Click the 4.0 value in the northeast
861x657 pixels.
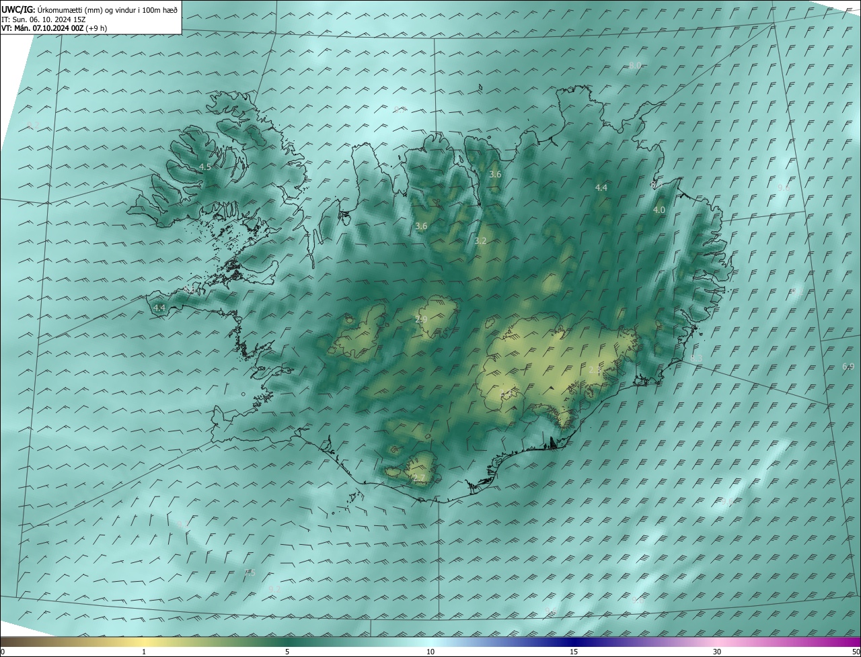(x=659, y=210)
